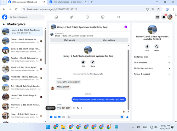Image resolution: width=177 pixels, height=131 pixels.
Task: Open the View buyer profile link
Action: click(x=97, y=74)
